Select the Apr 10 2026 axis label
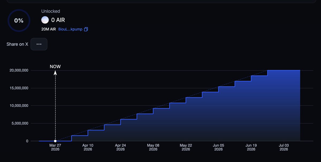 pyautogui.click(x=88, y=147)
